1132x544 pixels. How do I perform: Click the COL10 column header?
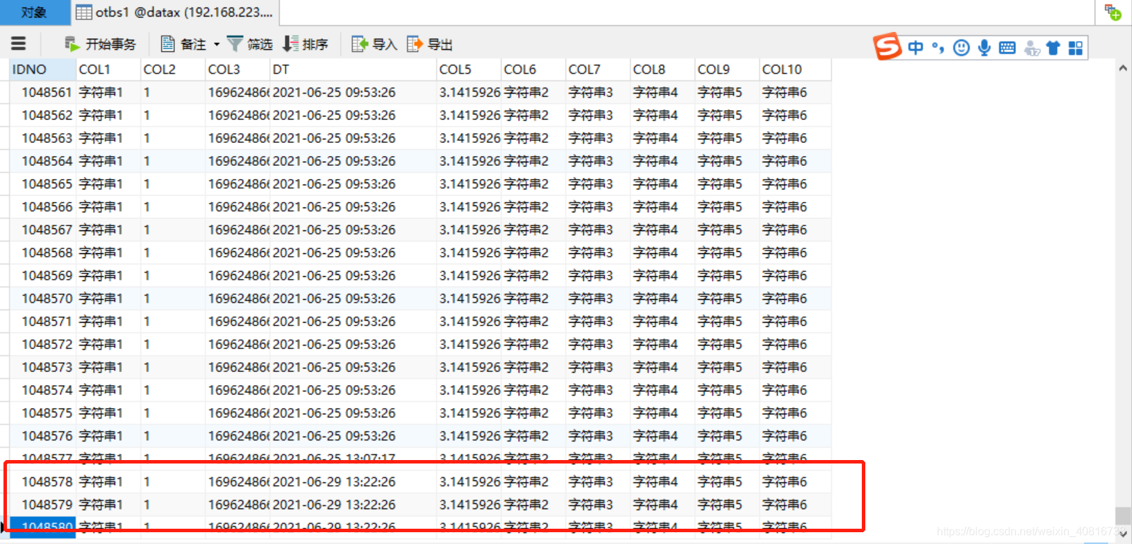point(795,69)
